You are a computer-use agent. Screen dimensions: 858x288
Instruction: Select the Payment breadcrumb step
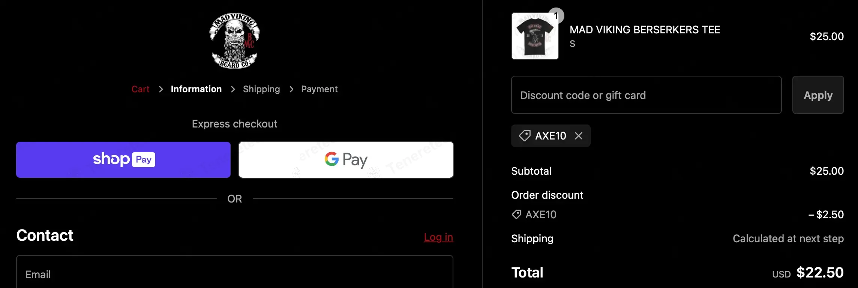coord(319,89)
